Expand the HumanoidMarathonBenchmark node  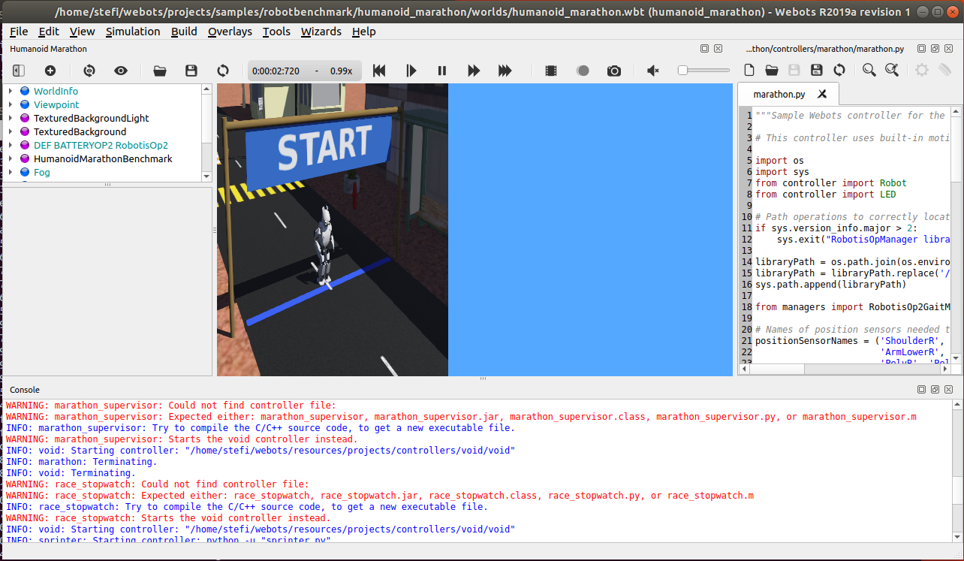click(x=9, y=158)
